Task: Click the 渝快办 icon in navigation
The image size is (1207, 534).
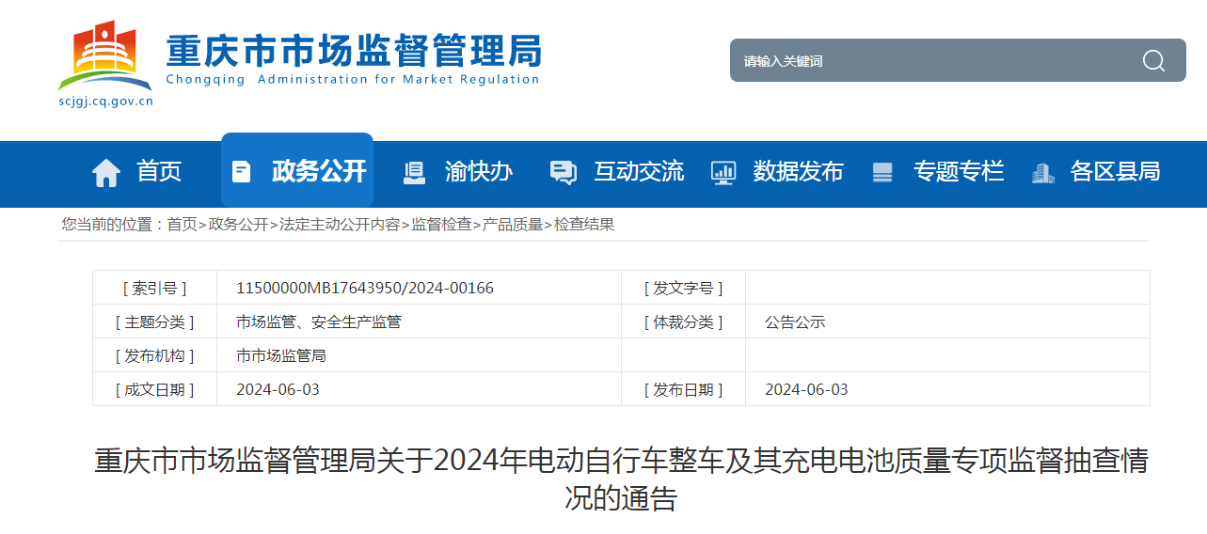Action: (414, 172)
